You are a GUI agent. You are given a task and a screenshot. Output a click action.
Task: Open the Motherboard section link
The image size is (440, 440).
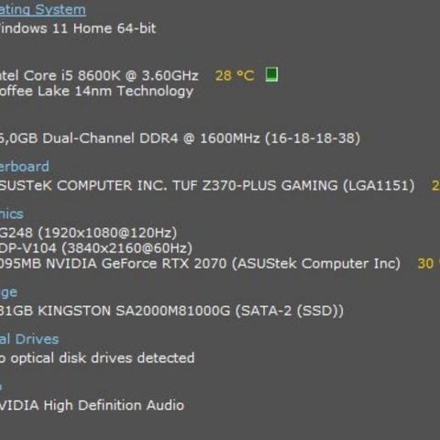point(25,167)
